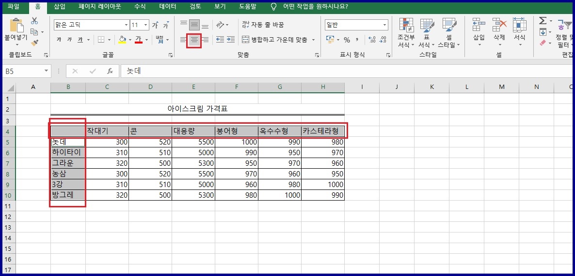The height and width of the screenshot is (276, 575).
Task: Click the Fill down-arrow icon
Action: [x=543, y=32]
